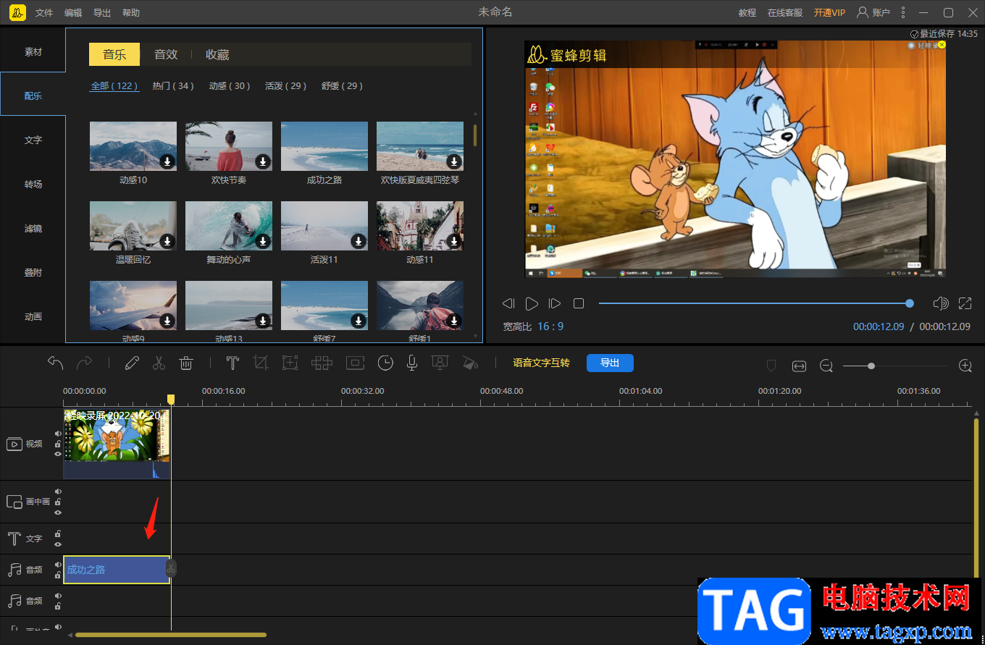The height and width of the screenshot is (645, 985).
Task: Download the 温暖回忆 music track
Action: [x=167, y=241]
